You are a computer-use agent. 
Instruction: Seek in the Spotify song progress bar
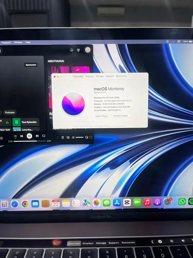[30, 141]
